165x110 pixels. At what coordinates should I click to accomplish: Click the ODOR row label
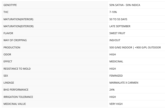(7, 54)
